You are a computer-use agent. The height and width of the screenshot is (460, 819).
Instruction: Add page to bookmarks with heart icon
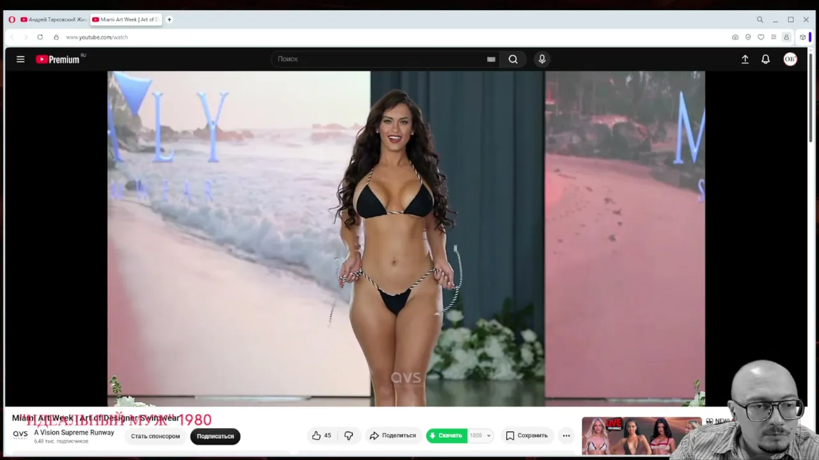tap(761, 37)
